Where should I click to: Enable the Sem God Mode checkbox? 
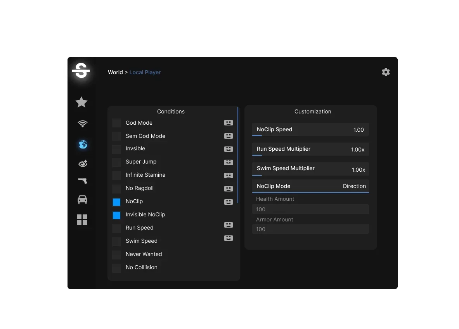(116, 136)
